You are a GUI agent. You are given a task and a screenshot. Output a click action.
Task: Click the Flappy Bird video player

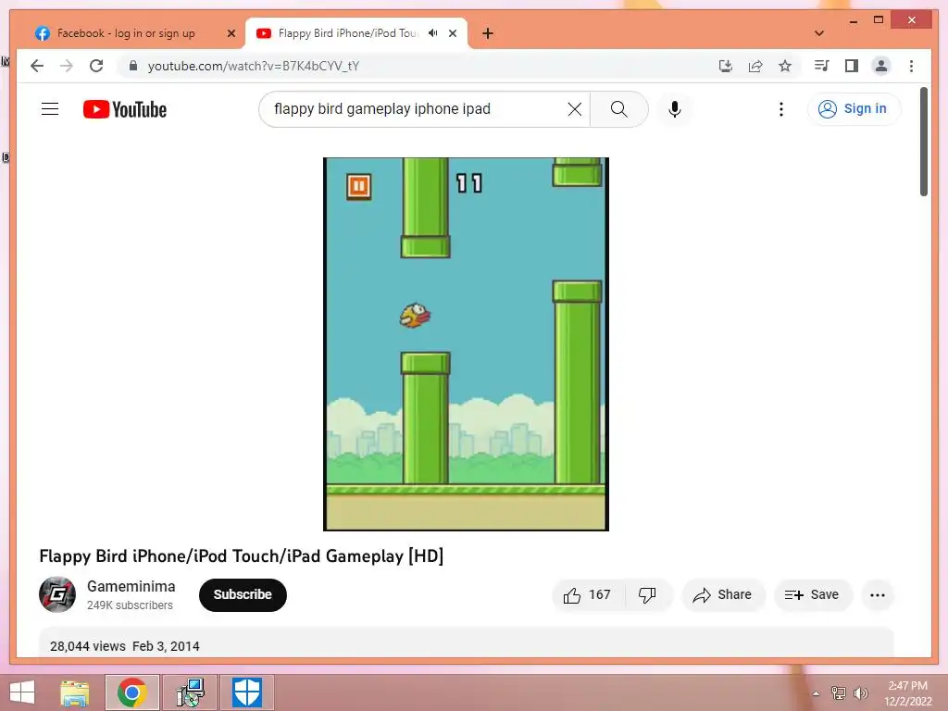466,344
